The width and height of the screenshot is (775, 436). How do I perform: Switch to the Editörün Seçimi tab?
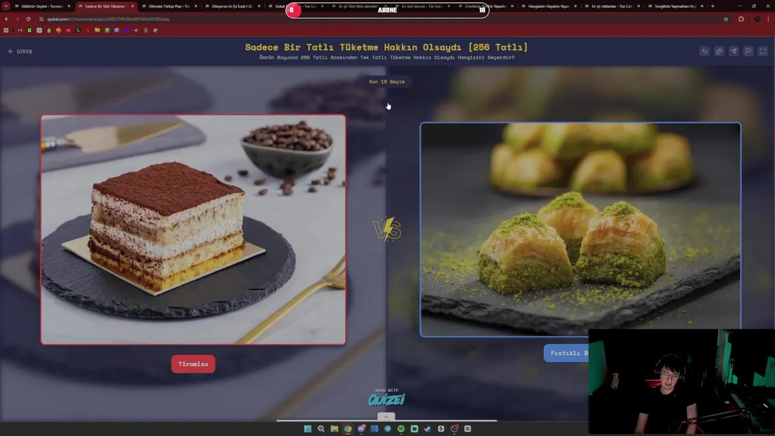coord(41,6)
